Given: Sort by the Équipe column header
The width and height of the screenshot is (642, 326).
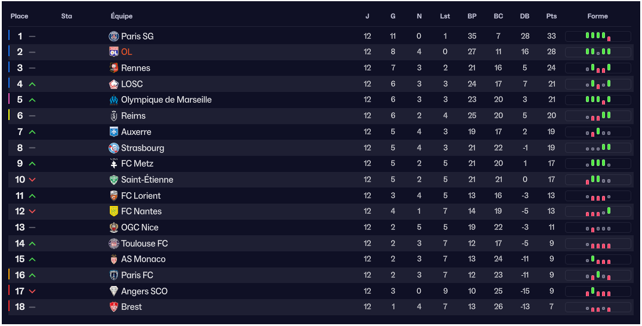Looking at the screenshot, I should click(122, 16).
